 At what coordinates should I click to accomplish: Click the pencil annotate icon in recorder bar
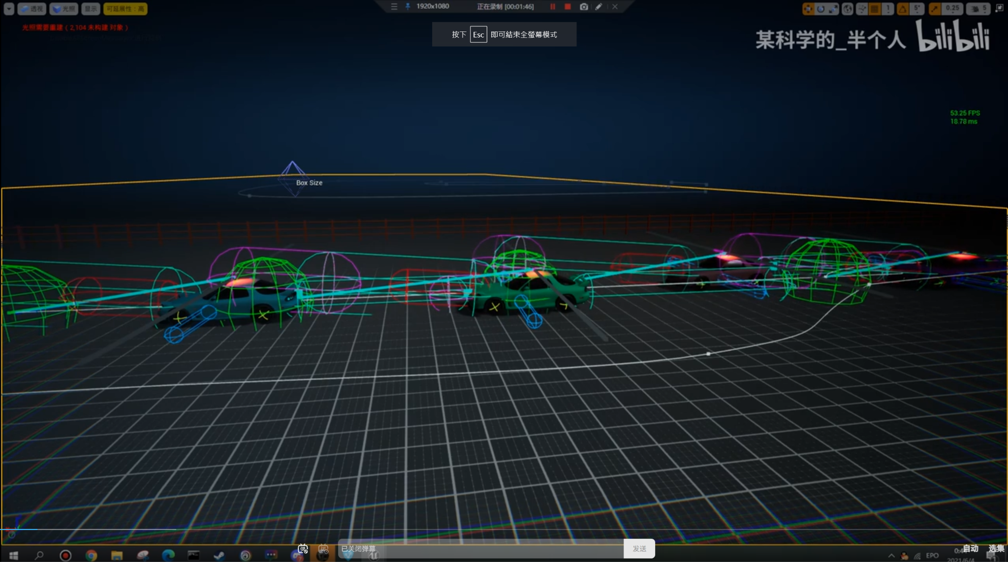pyautogui.click(x=598, y=7)
